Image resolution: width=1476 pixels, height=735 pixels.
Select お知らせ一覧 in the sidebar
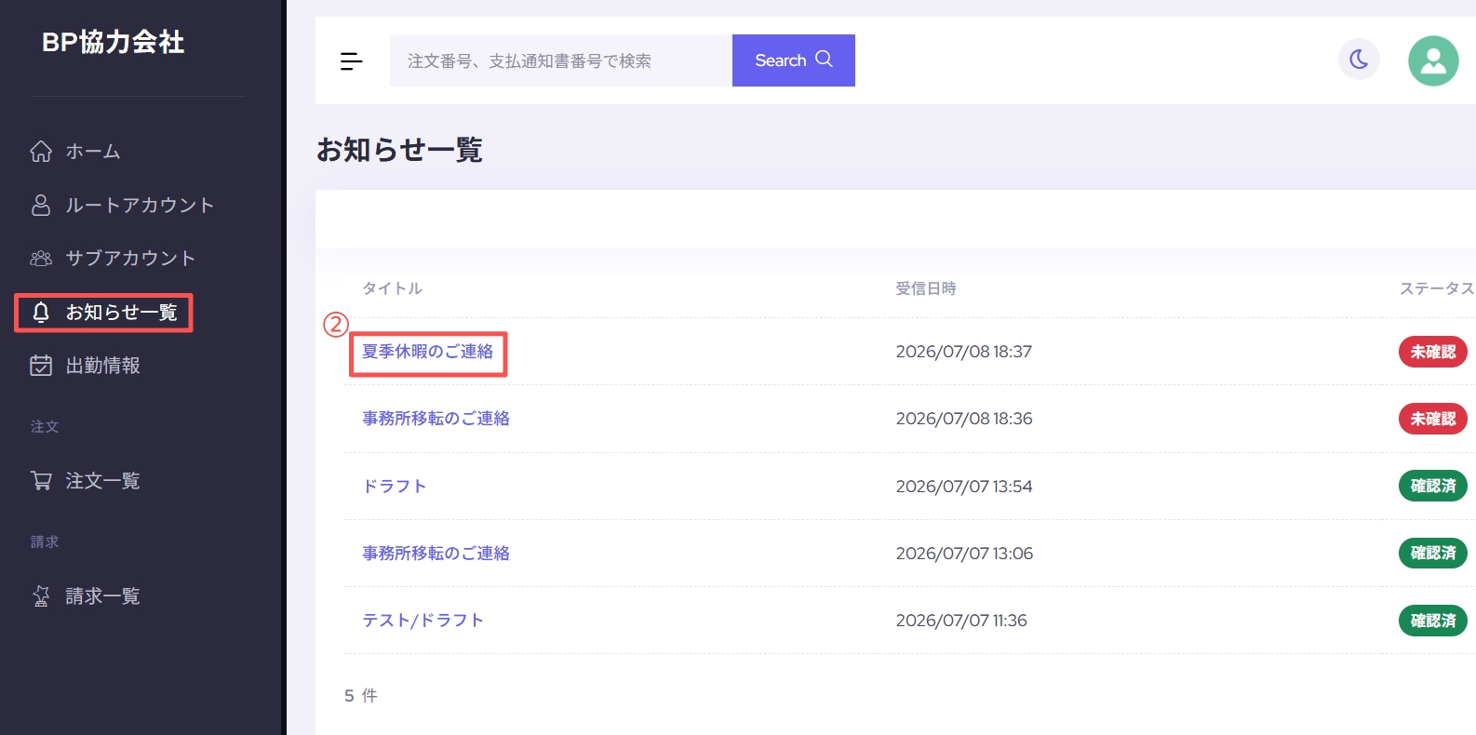121,313
